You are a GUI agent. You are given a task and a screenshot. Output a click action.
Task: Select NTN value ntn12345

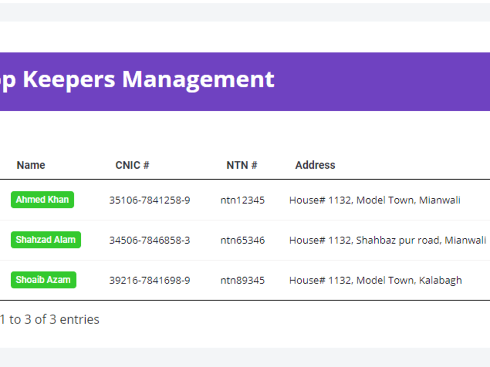click(x=243, y=200)
